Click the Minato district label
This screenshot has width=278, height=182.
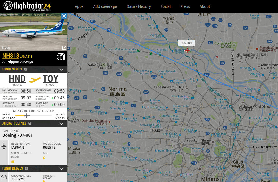[x=210, y=179]
